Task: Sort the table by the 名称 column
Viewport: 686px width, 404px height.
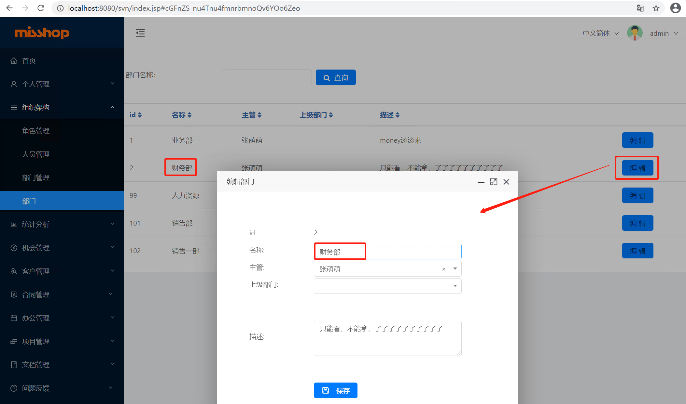Action: tap(181, 115)
